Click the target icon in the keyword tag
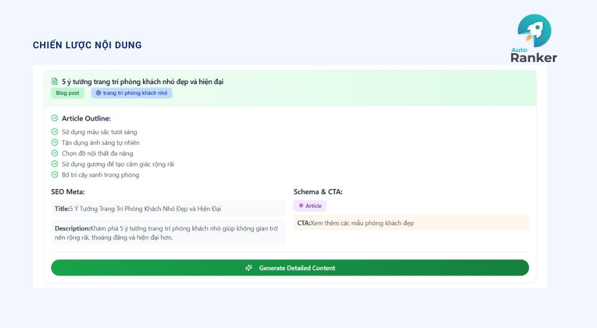This screenshot has width=597, height=328. coord(99,93)
